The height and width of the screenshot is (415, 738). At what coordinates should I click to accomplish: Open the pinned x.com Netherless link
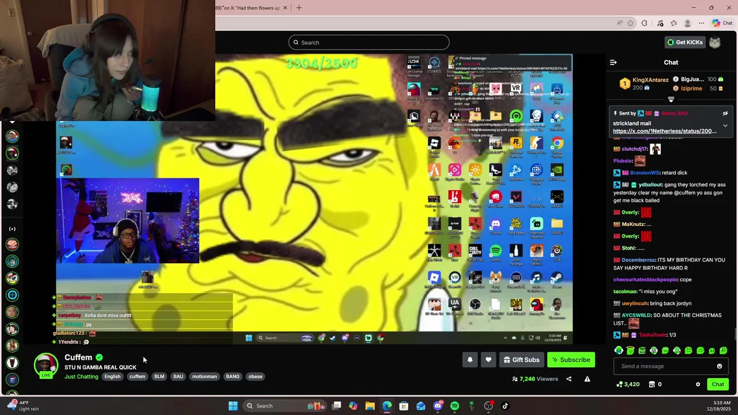tap(665, 131)
